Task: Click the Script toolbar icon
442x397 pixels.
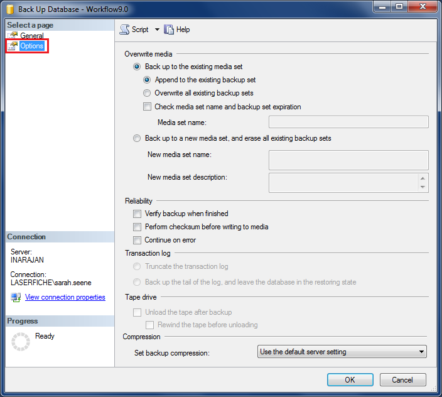Action: [x=124, y=30]
